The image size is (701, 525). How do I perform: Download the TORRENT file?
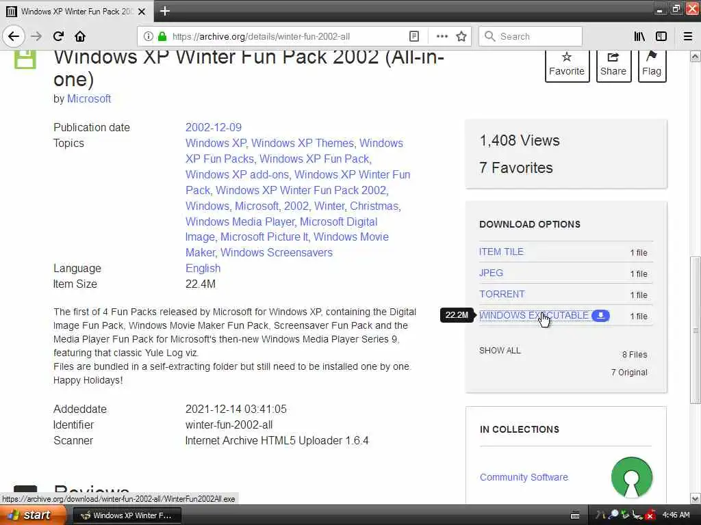pyautogui.click(x=502, y=294)
